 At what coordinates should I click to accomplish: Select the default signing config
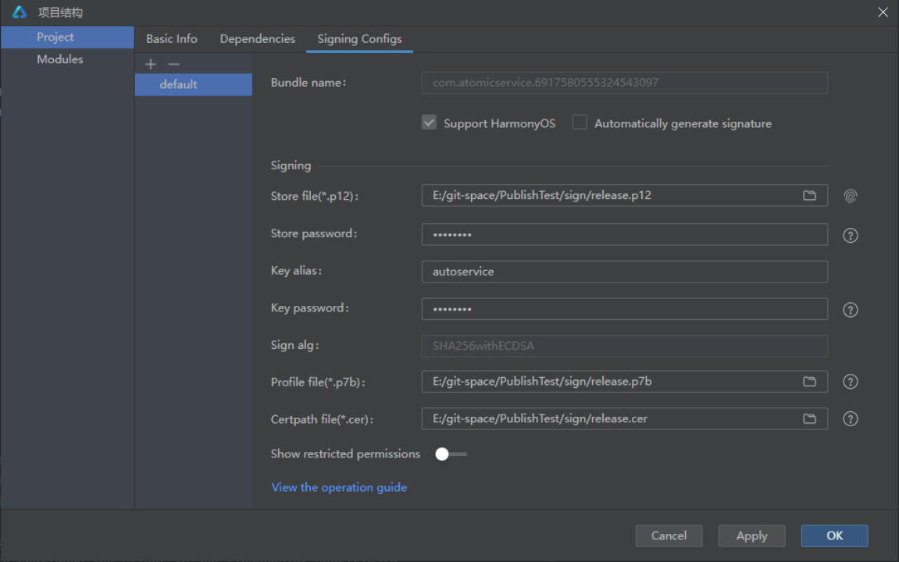point(179,84)
